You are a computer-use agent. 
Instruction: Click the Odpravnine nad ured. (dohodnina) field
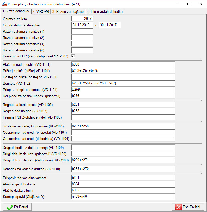(123, 139)
